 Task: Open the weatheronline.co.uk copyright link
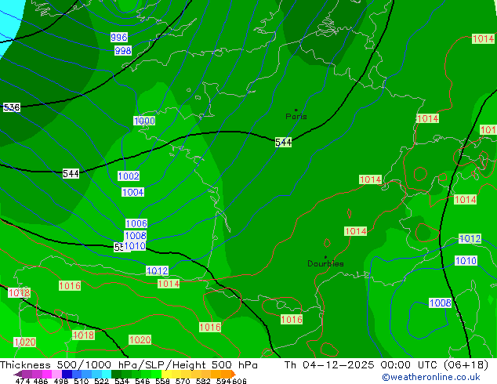point(431,377)
